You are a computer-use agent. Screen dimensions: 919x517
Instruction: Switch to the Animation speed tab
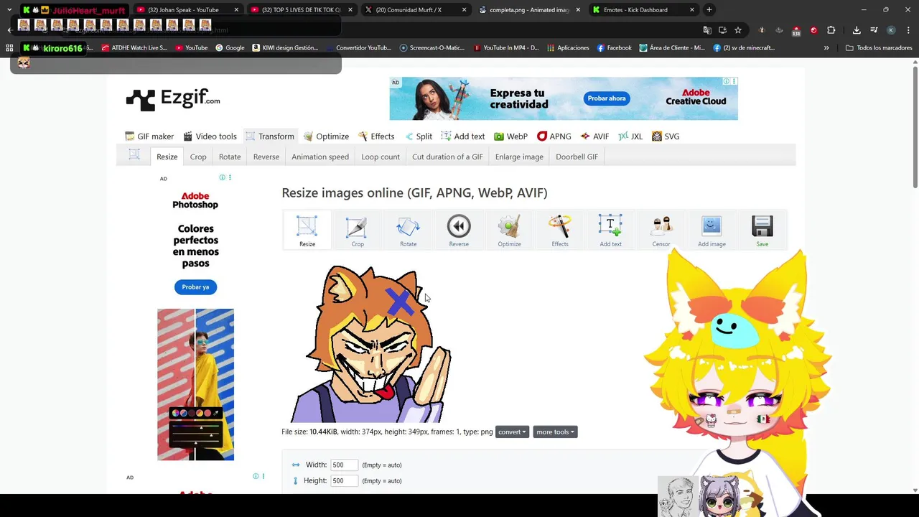[320, 157]
